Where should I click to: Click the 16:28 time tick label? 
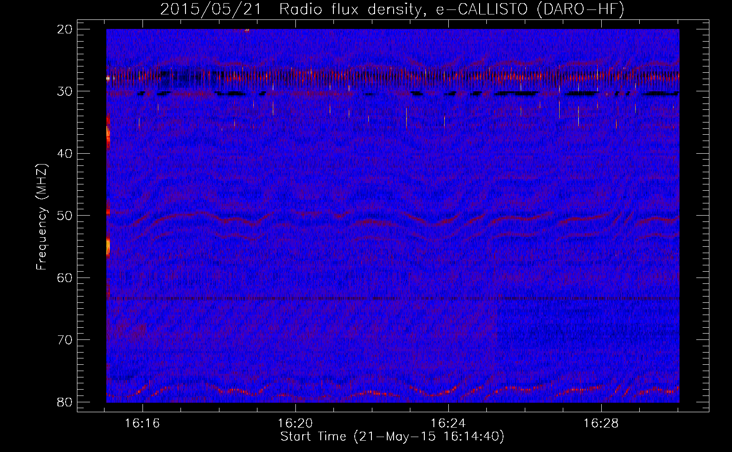click(x=601, y=424)
